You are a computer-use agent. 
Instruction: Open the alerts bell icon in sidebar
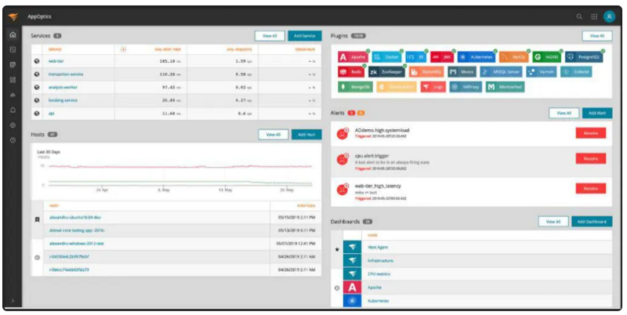[x=13, y=110]
